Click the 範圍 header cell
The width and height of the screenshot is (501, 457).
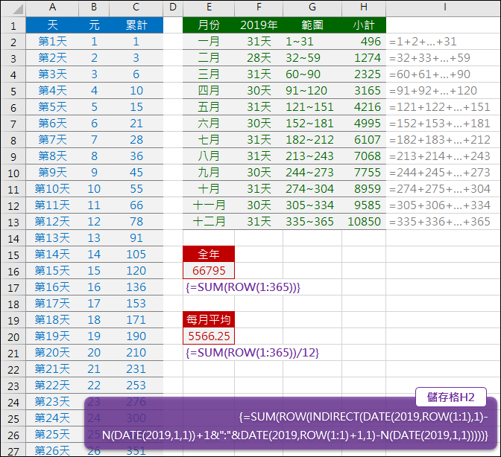point(312,25)
